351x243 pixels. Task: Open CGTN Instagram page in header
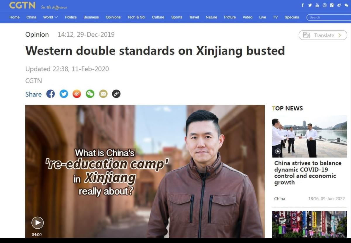point(324,5)
